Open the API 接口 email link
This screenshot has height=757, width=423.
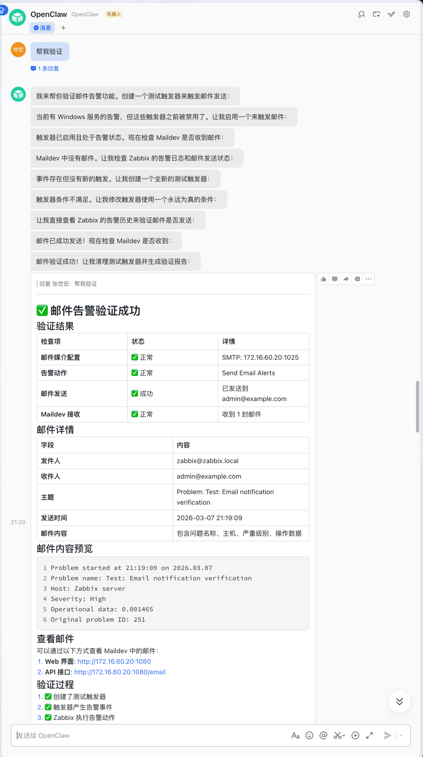click(120, 672)
